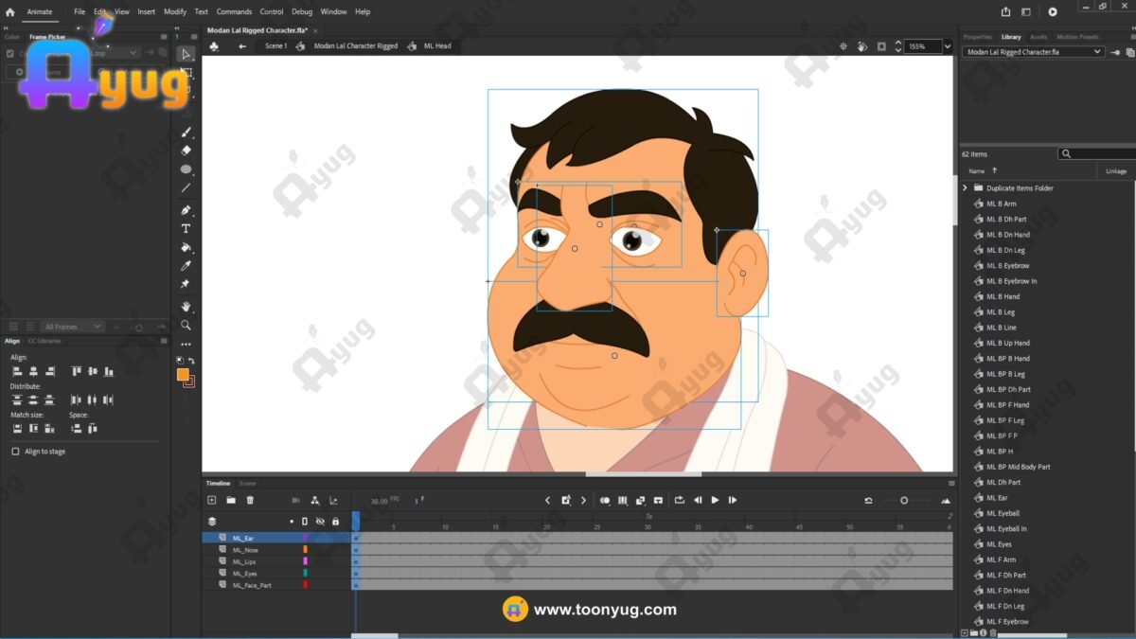
Task: Show parenting view in timeline
Action: coord(314,500)
